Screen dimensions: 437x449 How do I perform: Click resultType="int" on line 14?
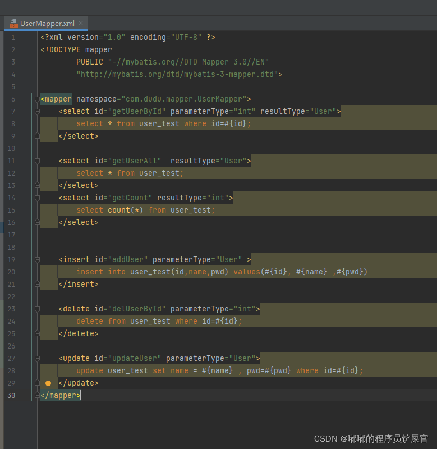click(193, 198)
